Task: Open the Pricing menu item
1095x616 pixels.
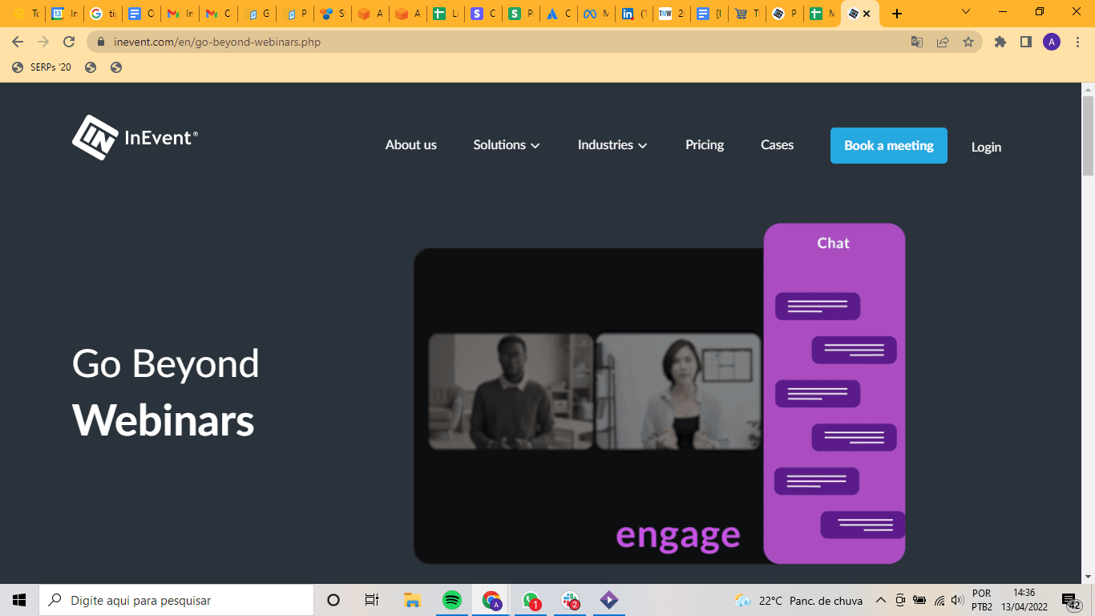Action: [705, 145]
